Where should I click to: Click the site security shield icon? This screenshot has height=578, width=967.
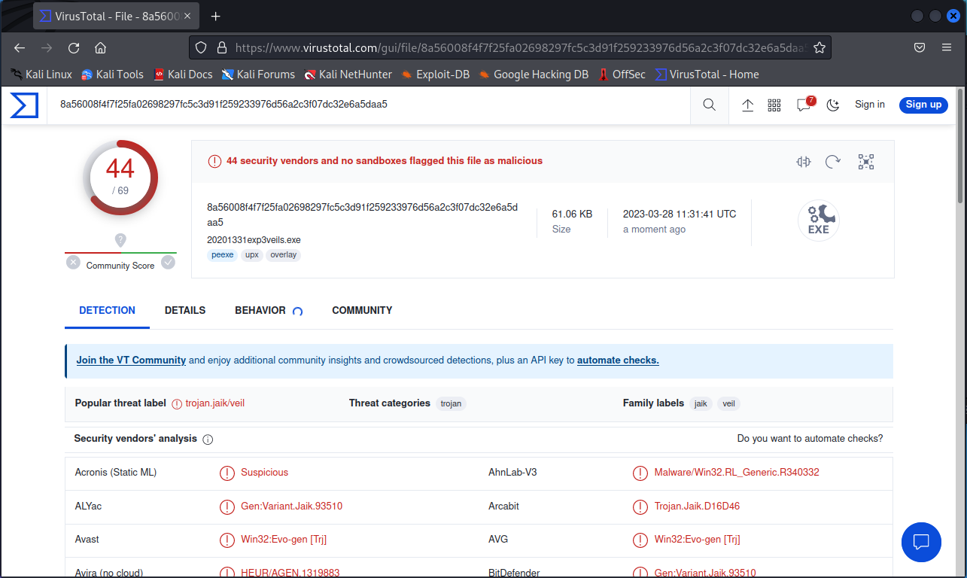point(201,47)
